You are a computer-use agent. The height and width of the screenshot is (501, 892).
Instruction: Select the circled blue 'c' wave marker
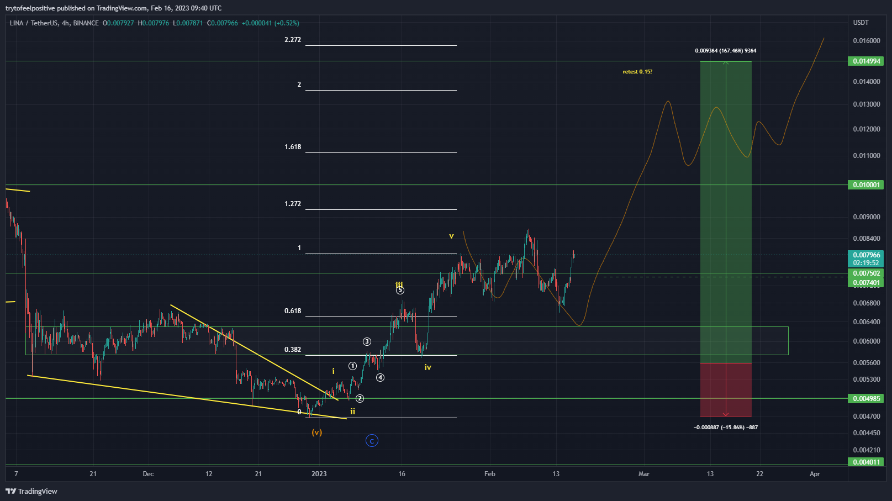[x=372, y=441]
